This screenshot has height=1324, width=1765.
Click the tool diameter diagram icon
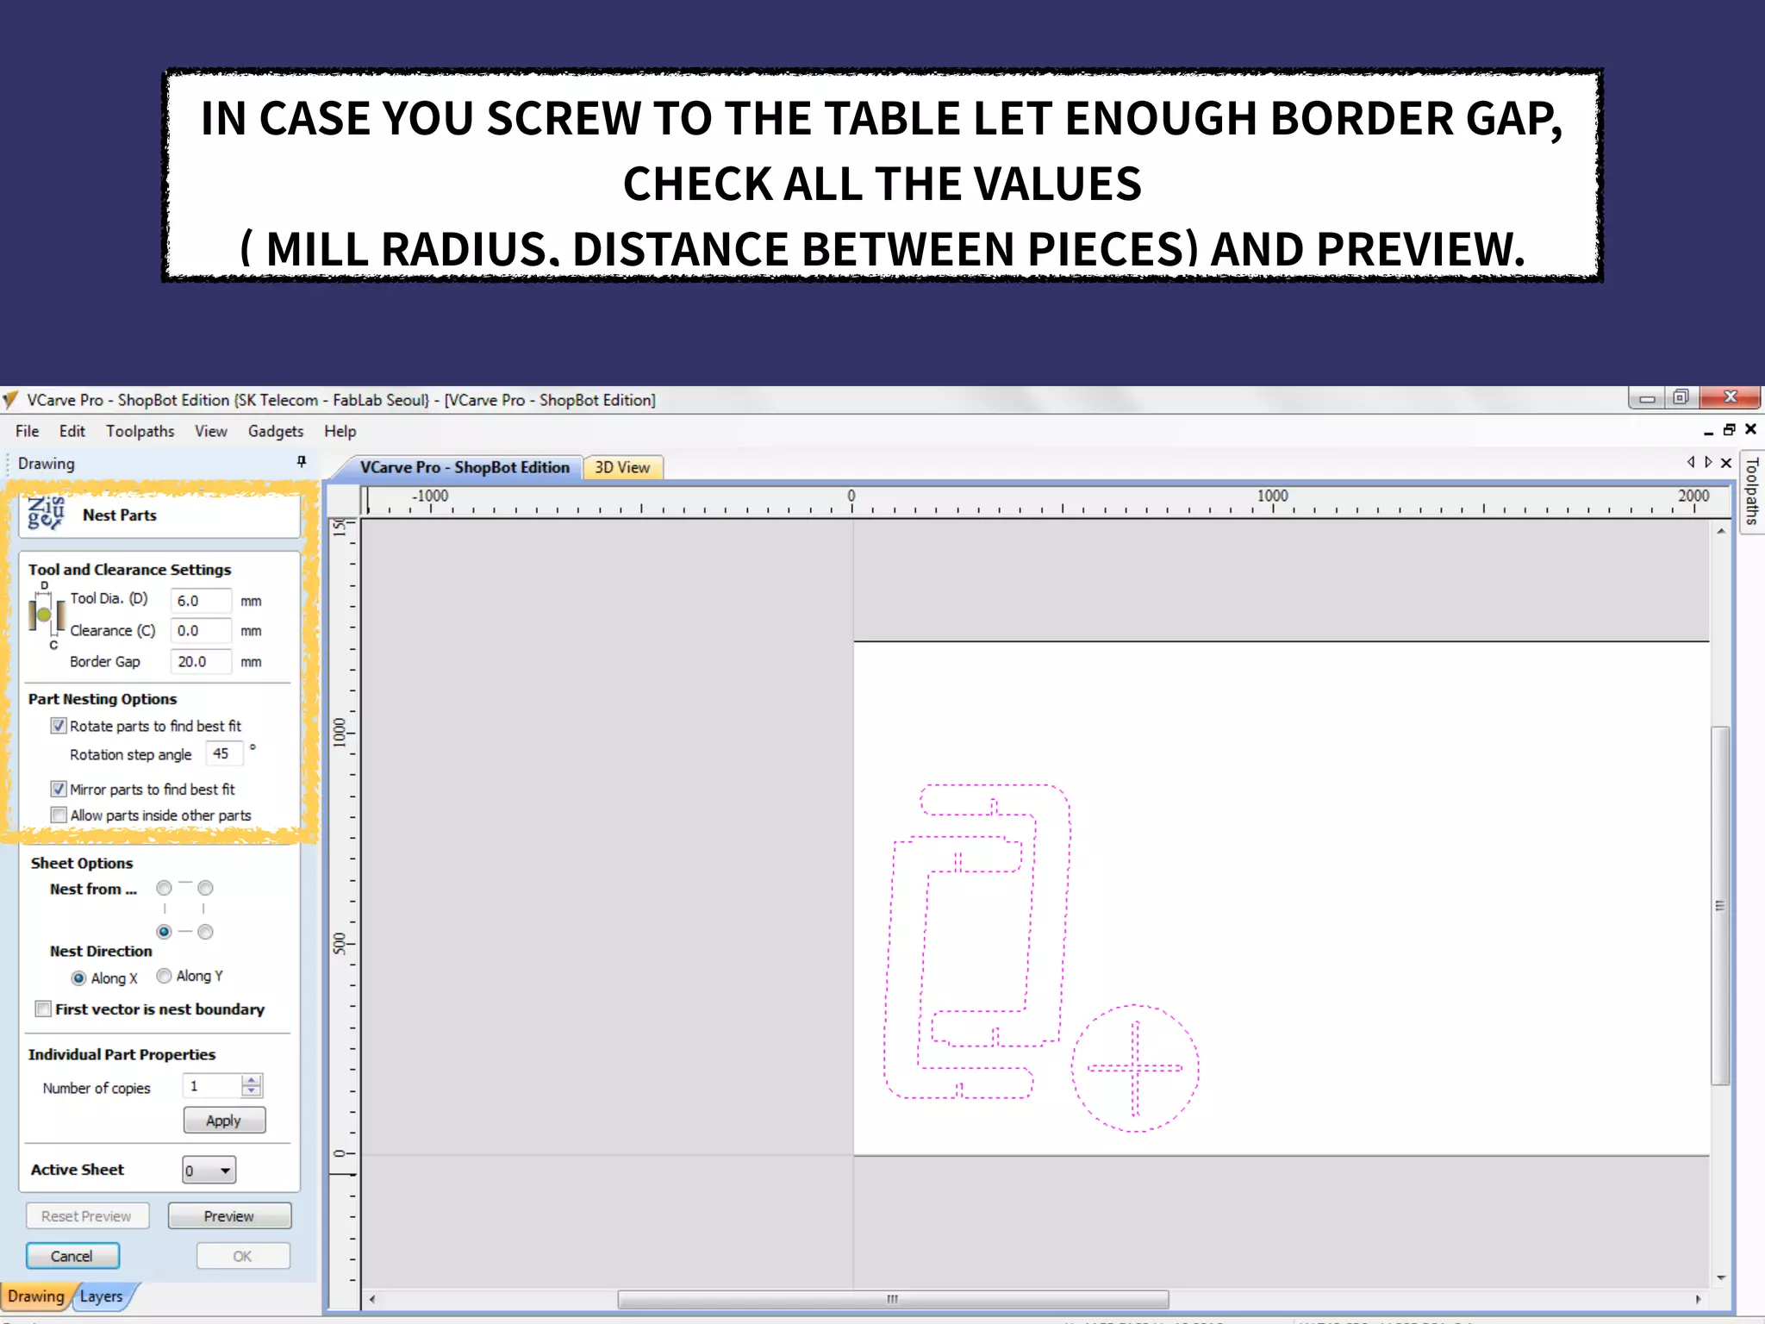tap(45, 615)
